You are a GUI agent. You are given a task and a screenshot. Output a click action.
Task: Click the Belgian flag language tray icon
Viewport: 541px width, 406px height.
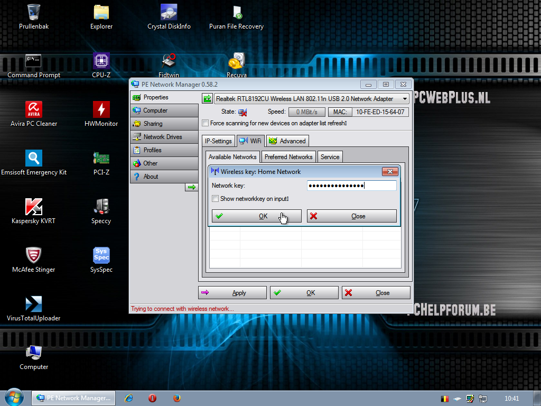tap(445, 399)
